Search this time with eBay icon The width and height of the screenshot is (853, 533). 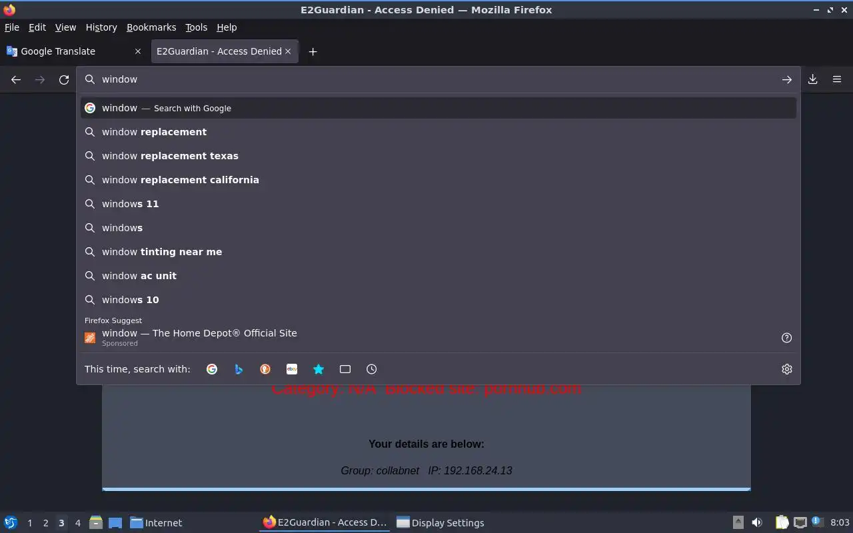point(292,369)
